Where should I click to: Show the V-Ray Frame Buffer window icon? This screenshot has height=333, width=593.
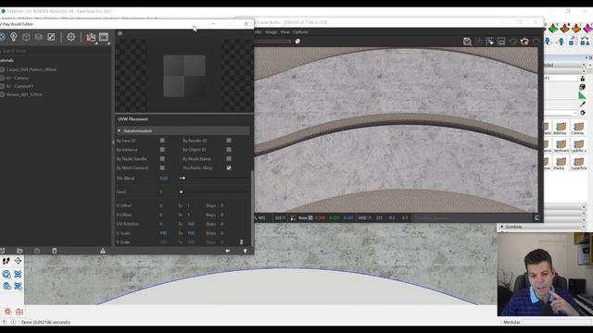coord(104,37)
